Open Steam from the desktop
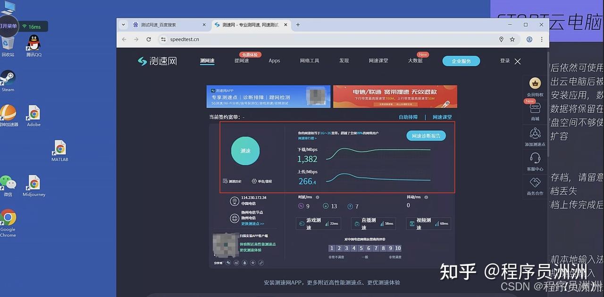Screen dimensions: 604x297 (x=8, y=78)
